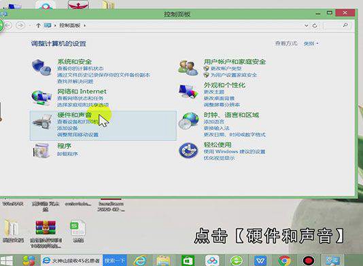Click 添加语言 link
This screenshot has width=363, height=266.
(x=214, y=121)
